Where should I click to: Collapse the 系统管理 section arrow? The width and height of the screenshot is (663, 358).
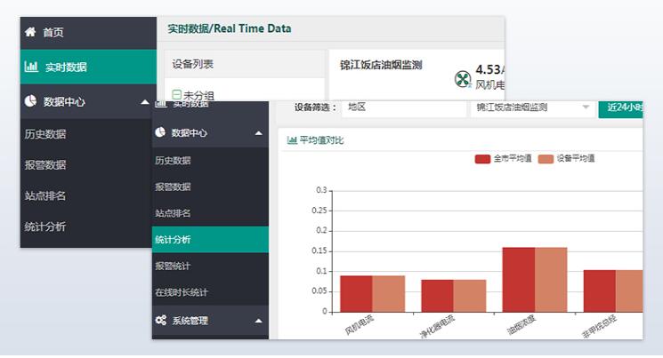(x=258, y=321)
